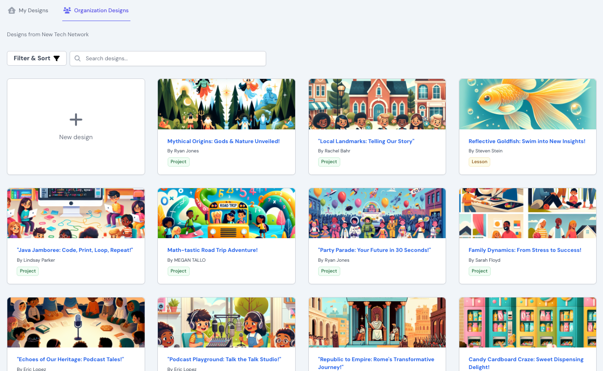Click the home icon beside My Designs
This screenshot has height=371, width=603.
[x=12, y=10]
